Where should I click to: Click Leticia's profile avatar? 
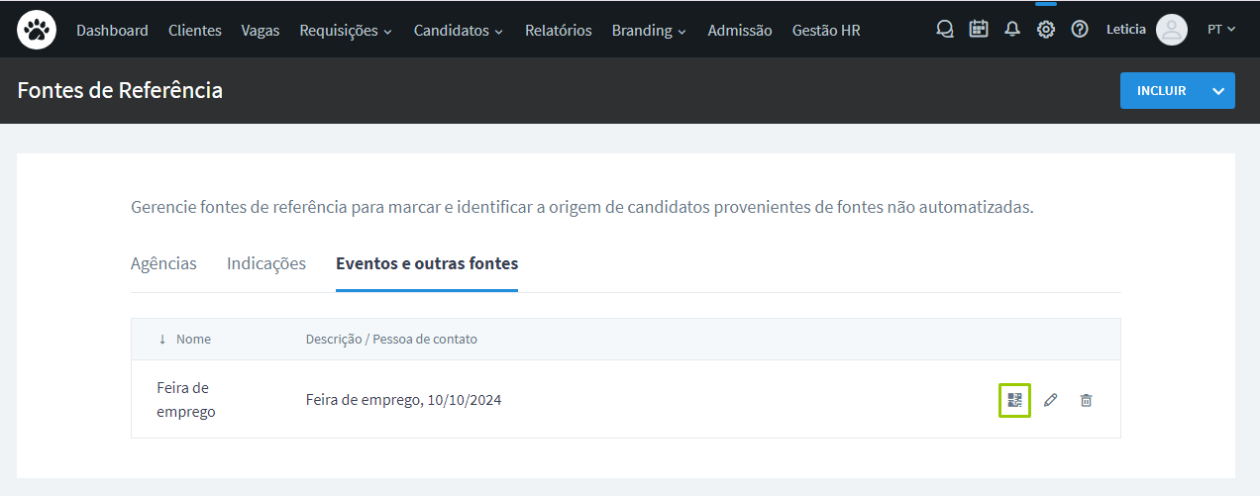pyautogui.click(x=1171, y=30)
